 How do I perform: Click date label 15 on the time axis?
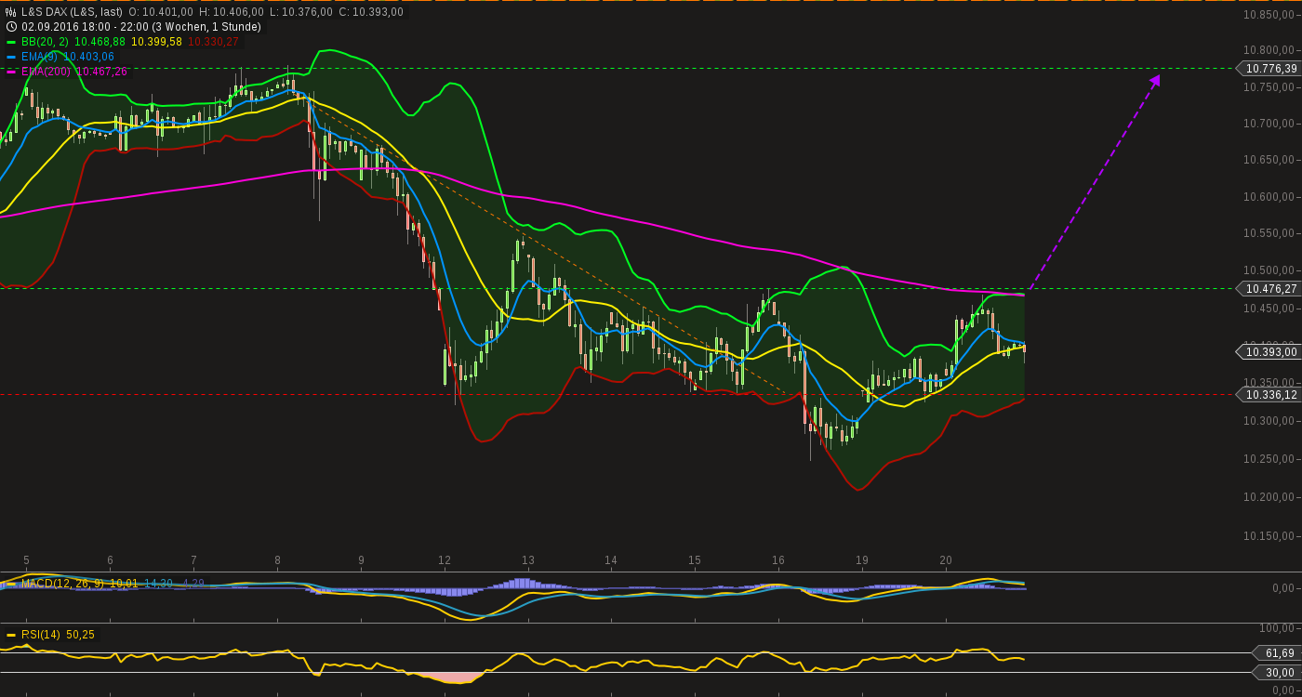695,560
